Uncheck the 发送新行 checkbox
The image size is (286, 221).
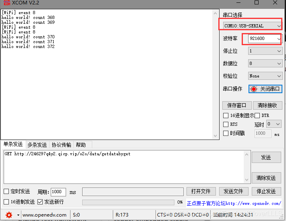pos(40,202)
